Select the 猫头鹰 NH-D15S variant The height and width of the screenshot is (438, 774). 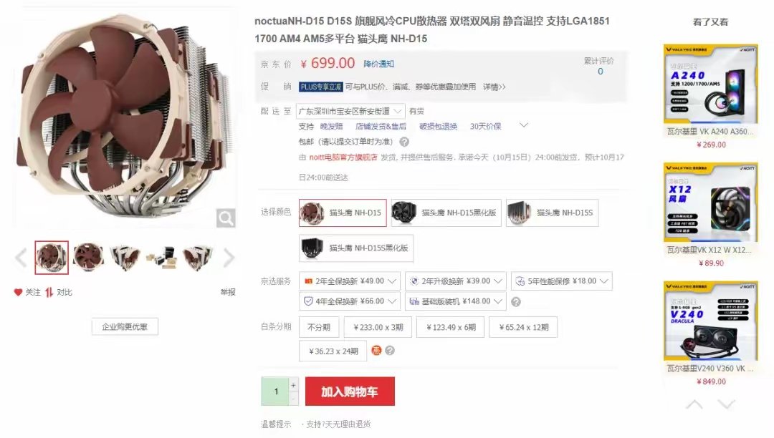click(x=552, y=213)
